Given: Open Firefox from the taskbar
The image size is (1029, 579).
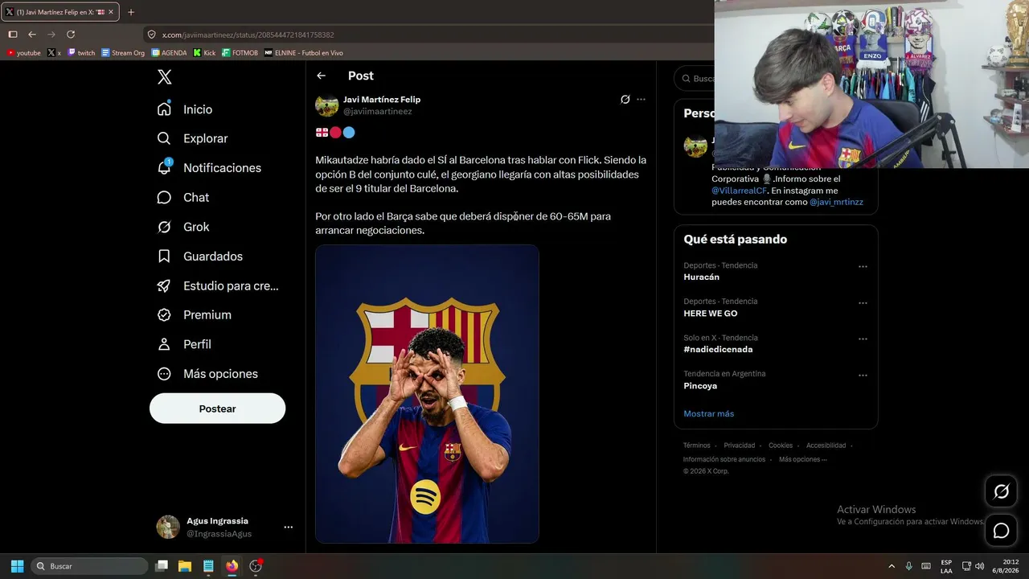Looking at the screenshot, I should pyautogui.click(x=232, y=566).
